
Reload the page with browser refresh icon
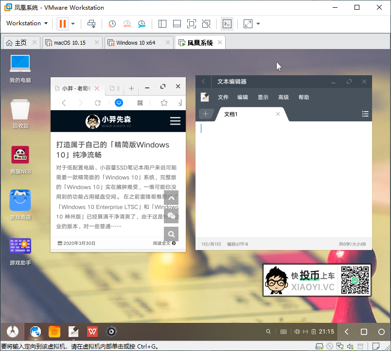pyautogui.click(x=98, y=103)
